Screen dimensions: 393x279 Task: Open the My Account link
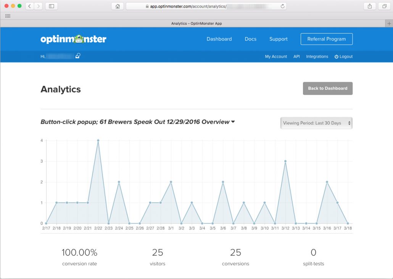click(276, 56)
